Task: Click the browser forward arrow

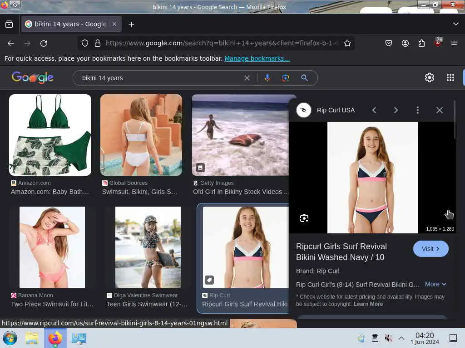Action: pyautogui.click(x=27, y=43)
